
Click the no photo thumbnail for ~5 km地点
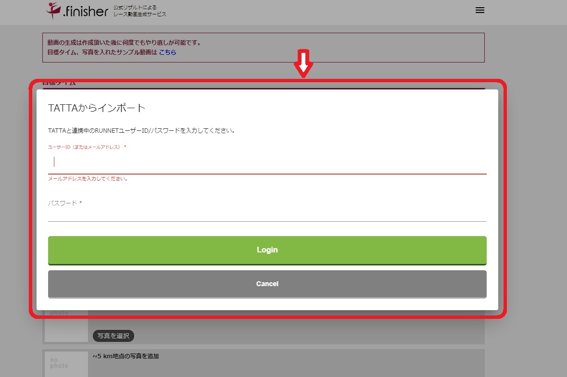66,363
